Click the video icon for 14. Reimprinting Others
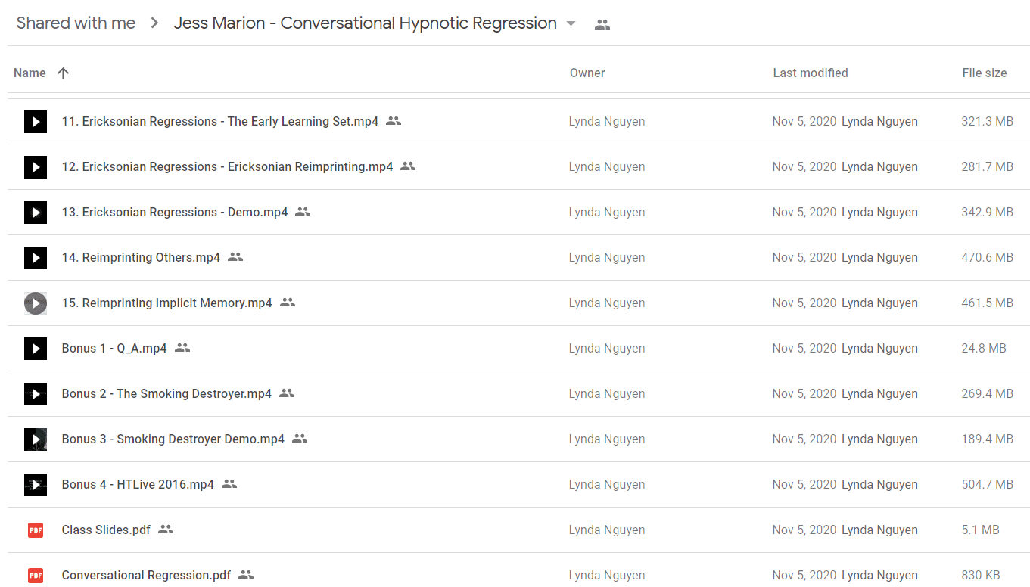 click(36, 257)
